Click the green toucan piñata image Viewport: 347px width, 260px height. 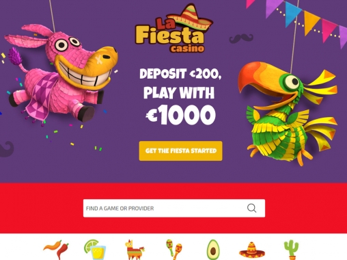(288, 113)
